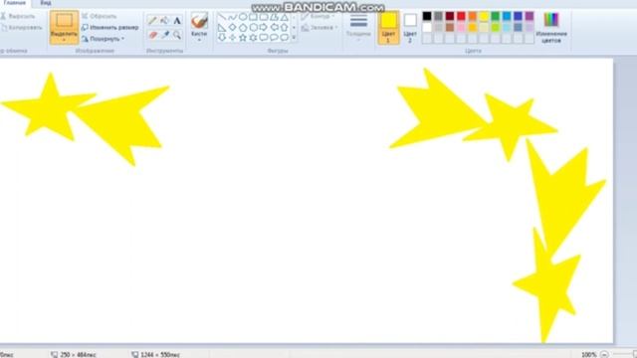Screen dimensions: 637x358
Task: Pick the indigo blue color swatch
Action: click(x=518, y=16)
